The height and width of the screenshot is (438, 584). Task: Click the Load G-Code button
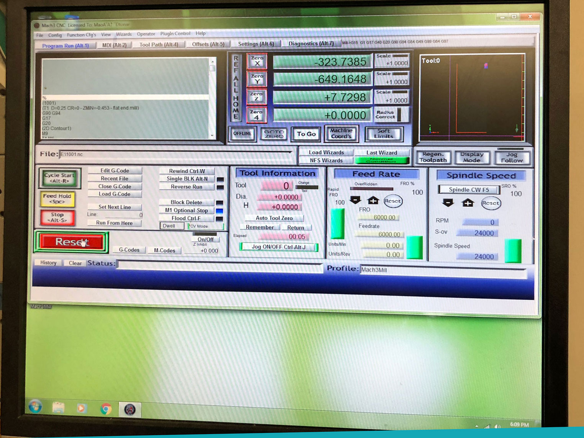click(x=115, y=194)
